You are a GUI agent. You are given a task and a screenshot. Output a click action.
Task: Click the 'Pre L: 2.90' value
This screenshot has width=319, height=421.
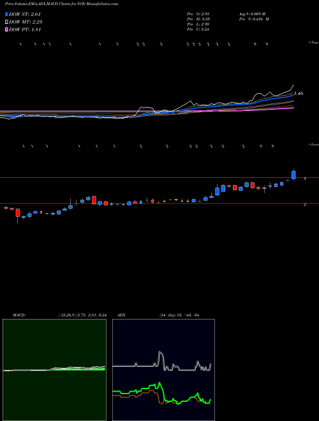(x=198, y=24)
